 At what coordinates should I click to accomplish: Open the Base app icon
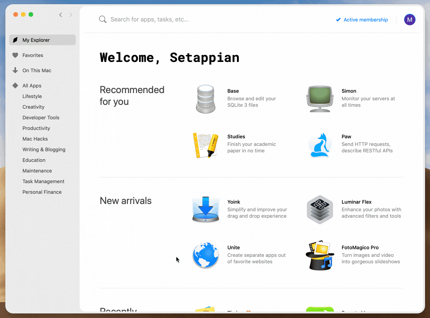205,99
